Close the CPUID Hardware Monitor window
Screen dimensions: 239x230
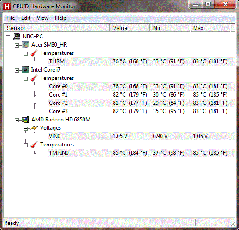click(x=225, y=5)
